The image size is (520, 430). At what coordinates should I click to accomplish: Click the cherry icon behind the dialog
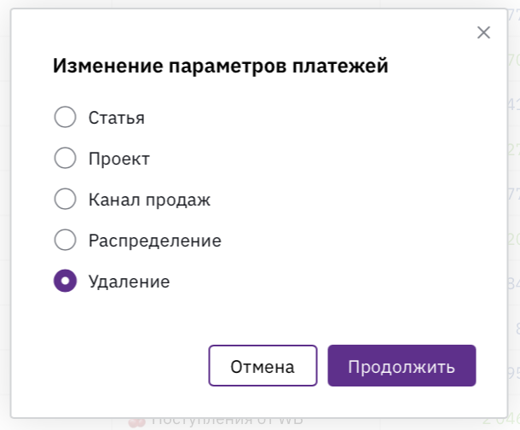[136, 422]
